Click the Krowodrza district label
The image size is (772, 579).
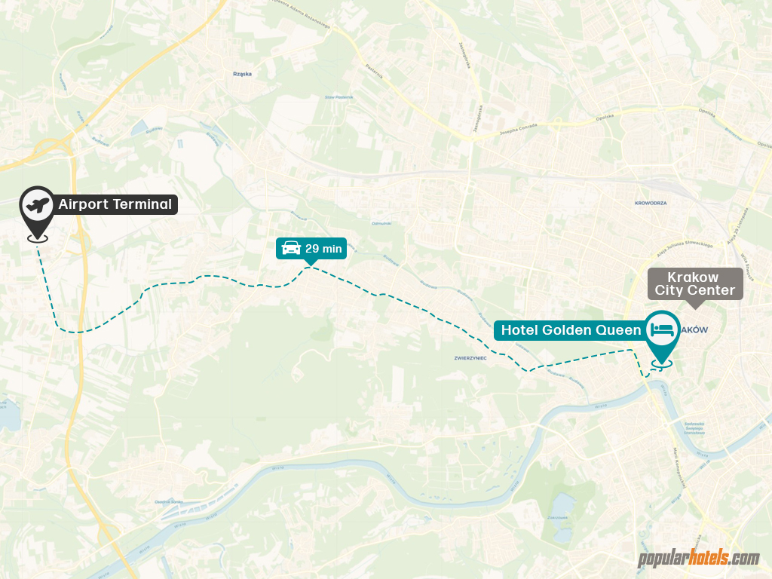(651, 203)
